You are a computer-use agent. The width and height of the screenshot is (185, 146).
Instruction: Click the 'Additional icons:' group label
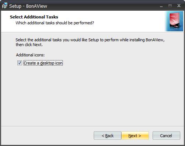(30, 55)
